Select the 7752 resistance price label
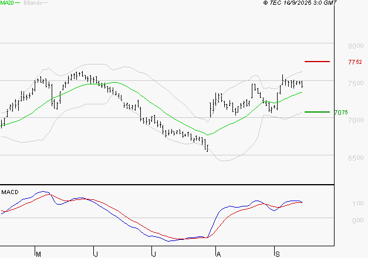 pyautogui.click(x=355, y=62)
